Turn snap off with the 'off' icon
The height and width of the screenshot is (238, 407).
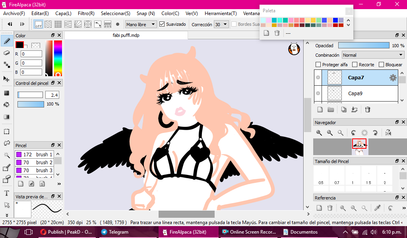(39, 24)
